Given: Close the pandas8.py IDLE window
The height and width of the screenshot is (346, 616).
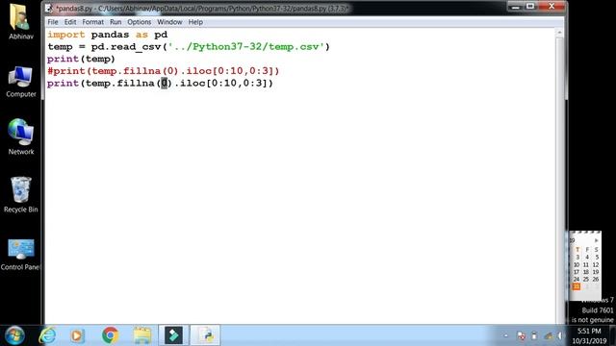Looking at the screenshot, I should (552, 7).
